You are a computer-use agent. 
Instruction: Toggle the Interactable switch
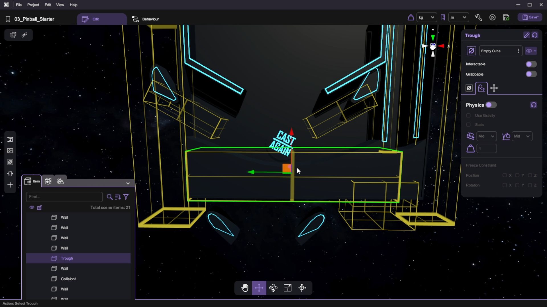tap(531, 64)
